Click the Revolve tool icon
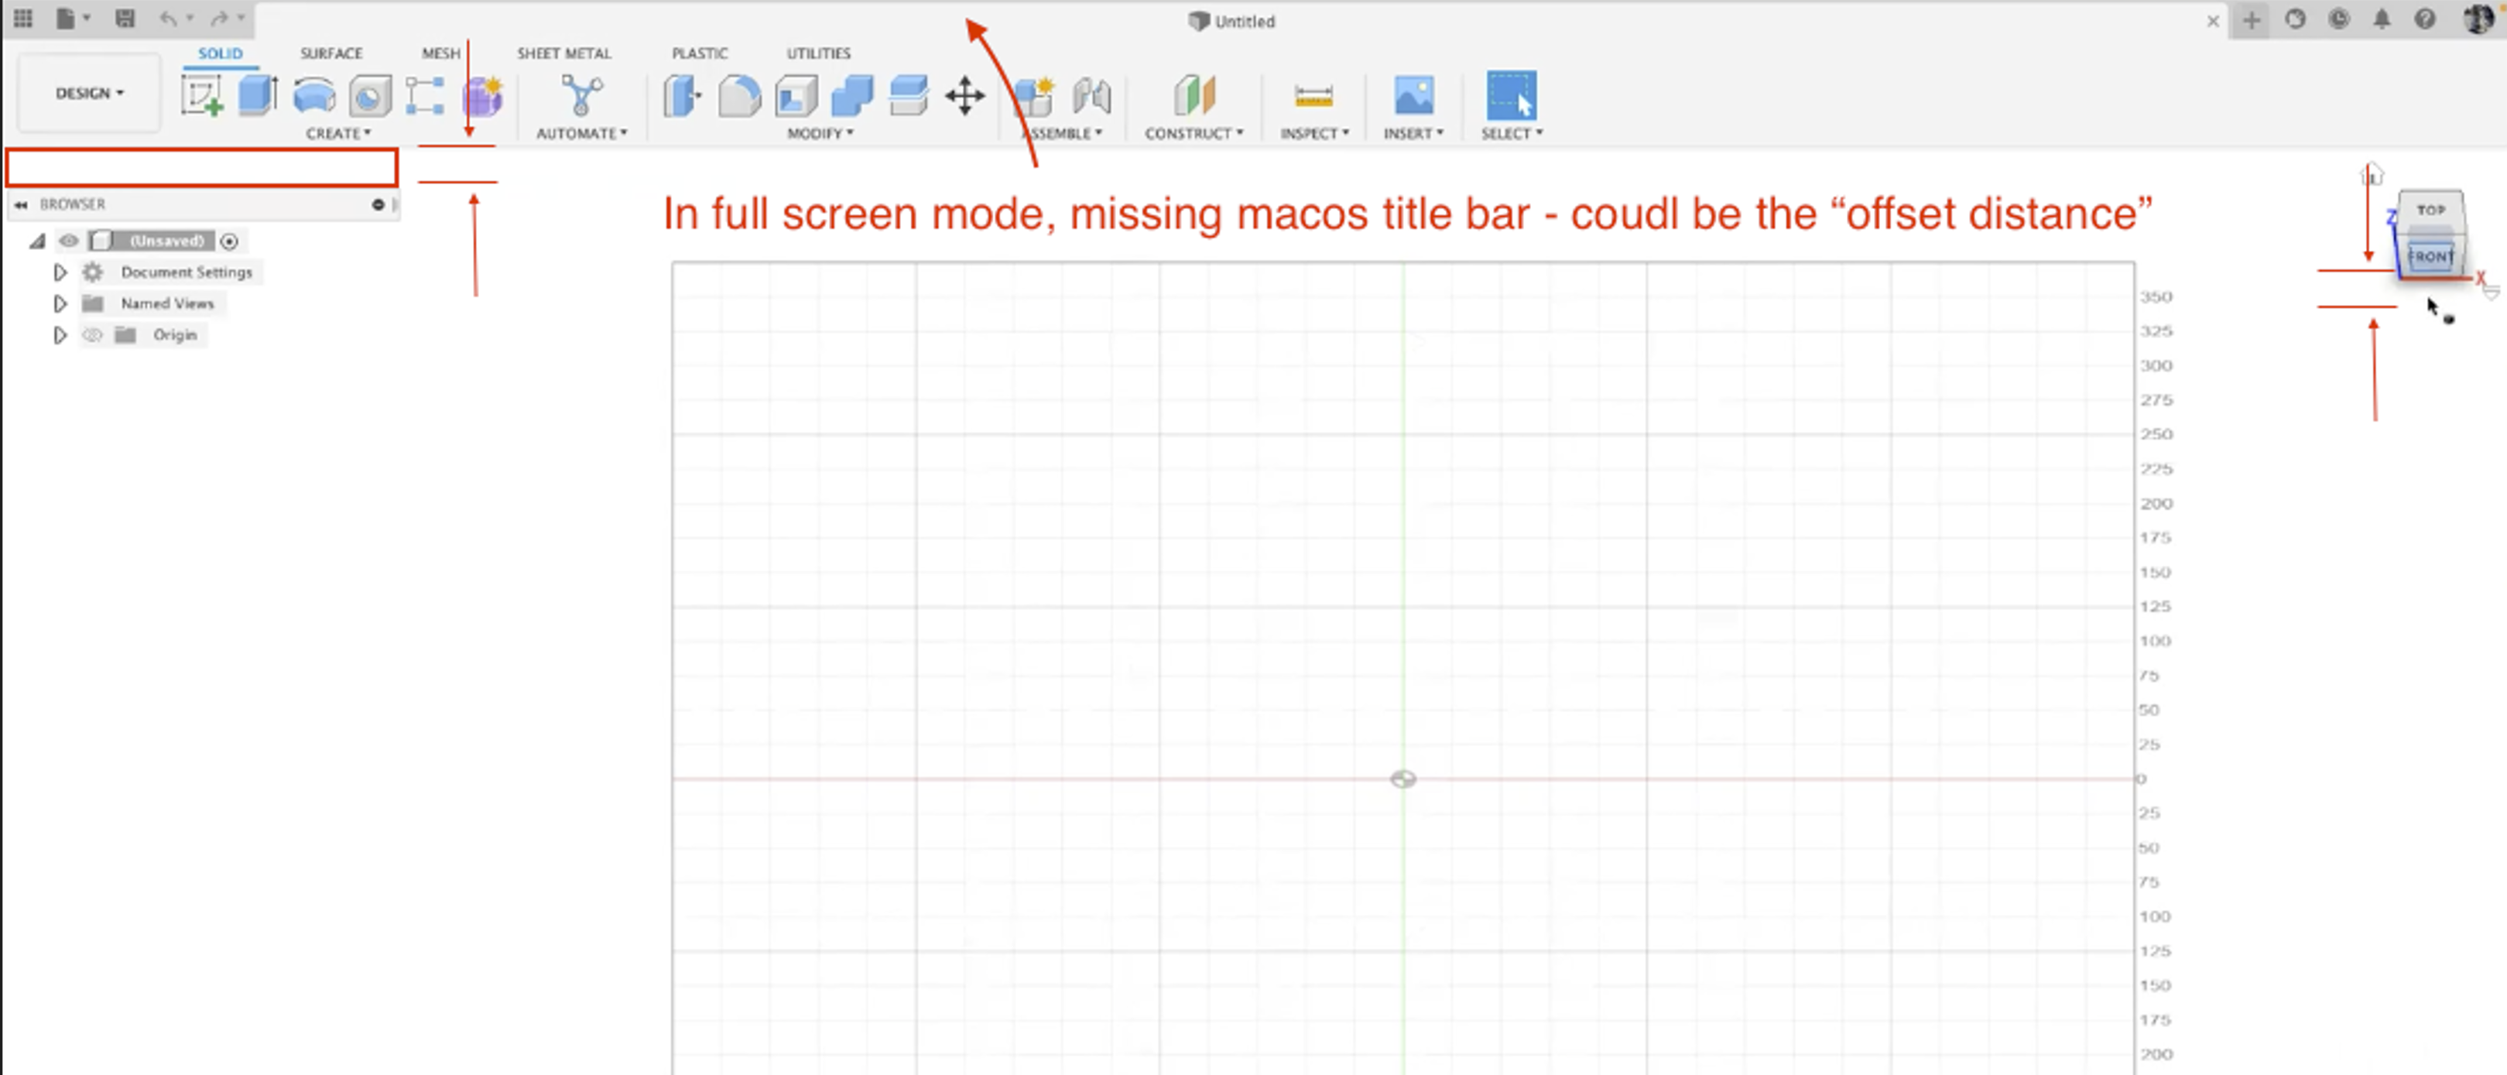Screen dimensions: 2507x1075 click(x=313, y=96)
